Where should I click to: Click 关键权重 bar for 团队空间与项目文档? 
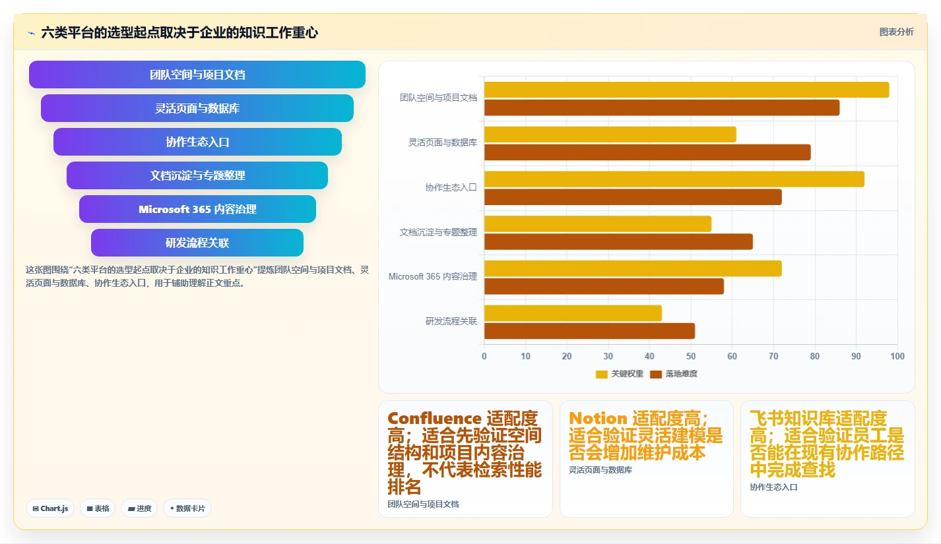(x=686, y=90)
